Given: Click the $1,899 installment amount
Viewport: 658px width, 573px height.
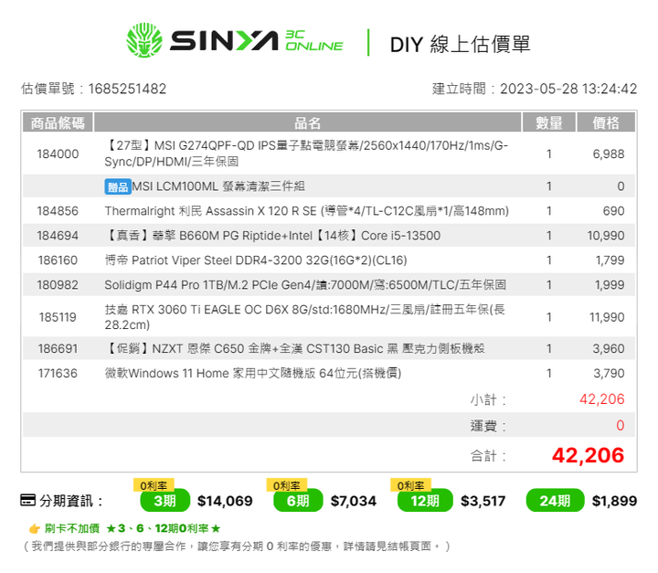Looking at the screenshot, I should (614, 501).
